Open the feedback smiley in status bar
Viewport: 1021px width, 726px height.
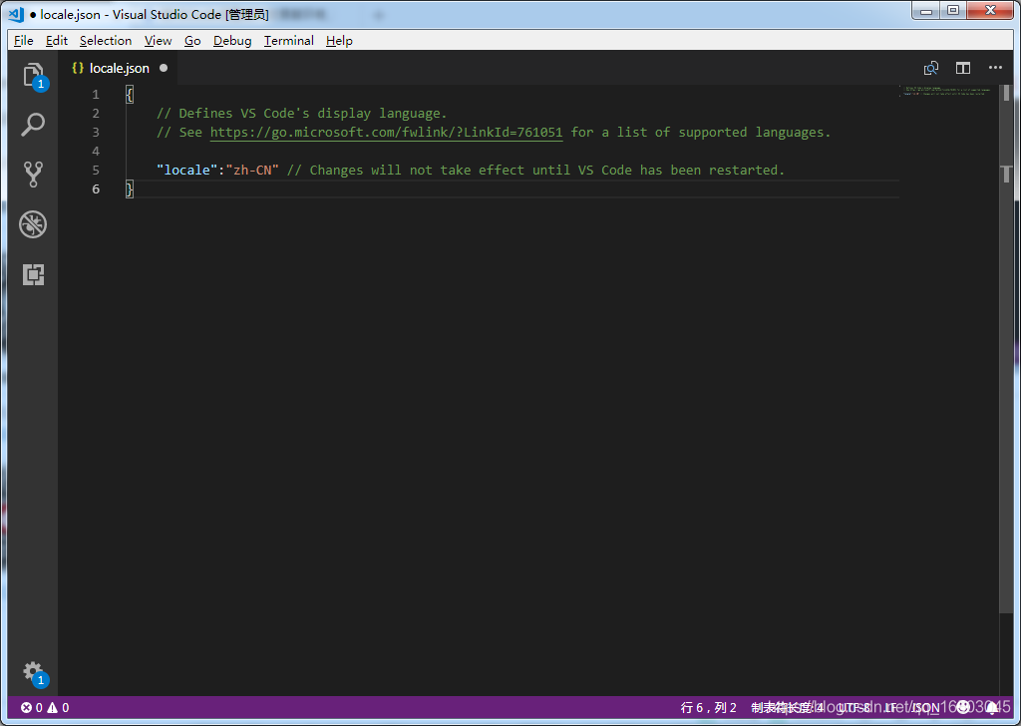point(963,708)
